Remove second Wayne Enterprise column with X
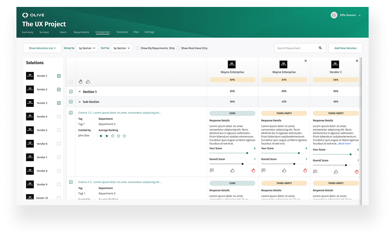392x238 pixels. tap(305, 61)
